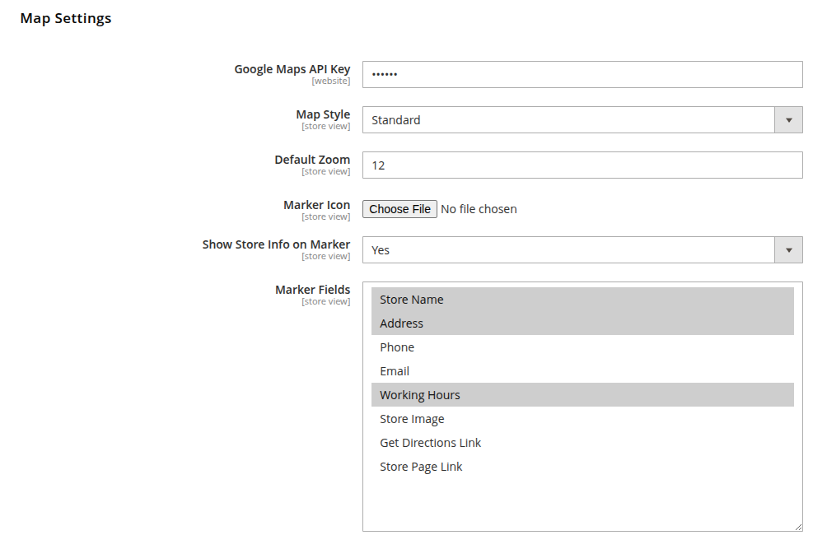Grab the Marker Fields list resize handle

coord(798,526)
